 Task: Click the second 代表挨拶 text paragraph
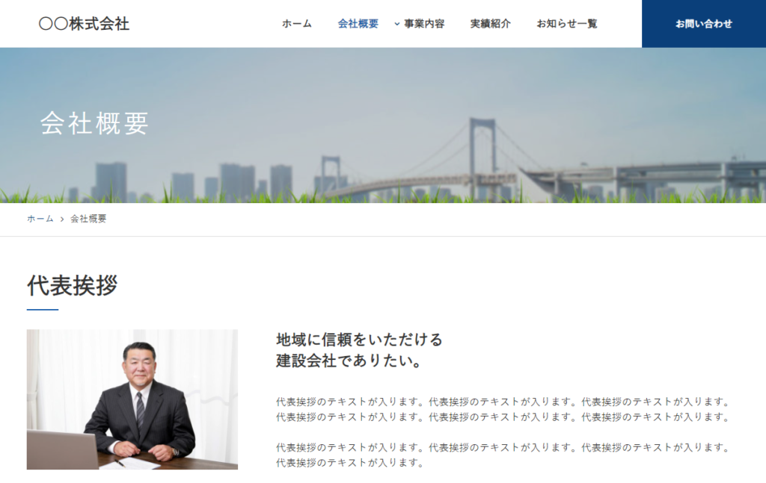point(502,455)
